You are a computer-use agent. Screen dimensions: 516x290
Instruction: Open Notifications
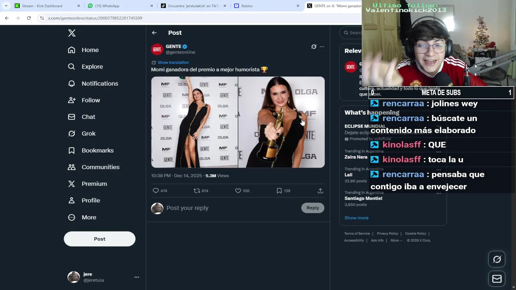point(93,83)
